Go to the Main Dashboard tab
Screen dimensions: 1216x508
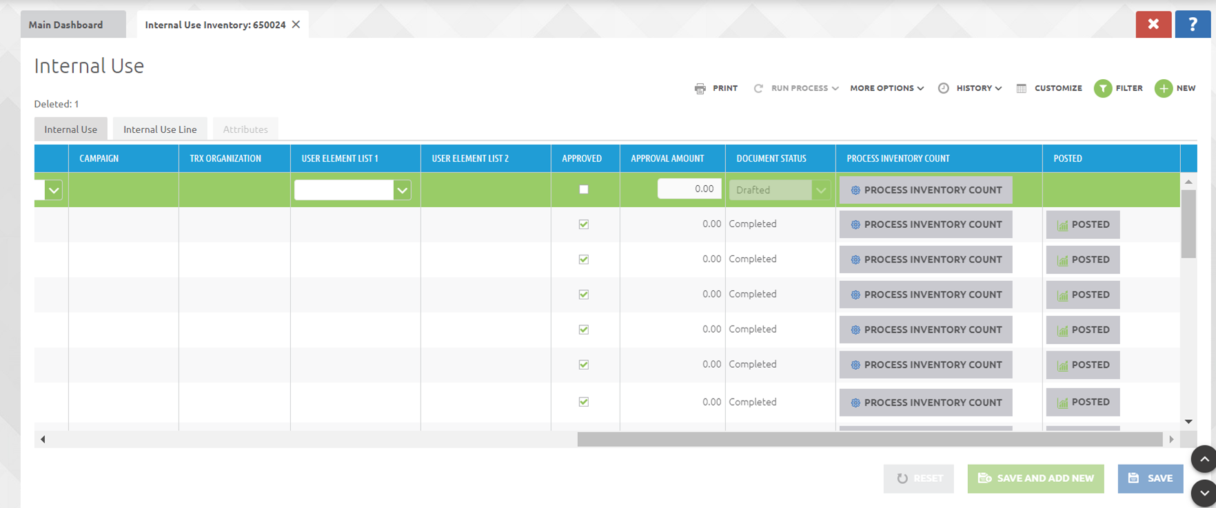(x=66, y=25)
